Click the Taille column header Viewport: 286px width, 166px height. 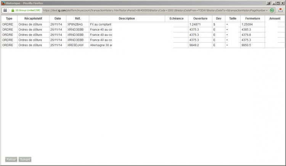pos(233,18)
